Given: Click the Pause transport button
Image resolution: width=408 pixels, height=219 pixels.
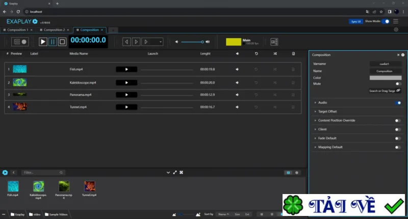Looking at the screenshot, I should click(x=53, y=42).
